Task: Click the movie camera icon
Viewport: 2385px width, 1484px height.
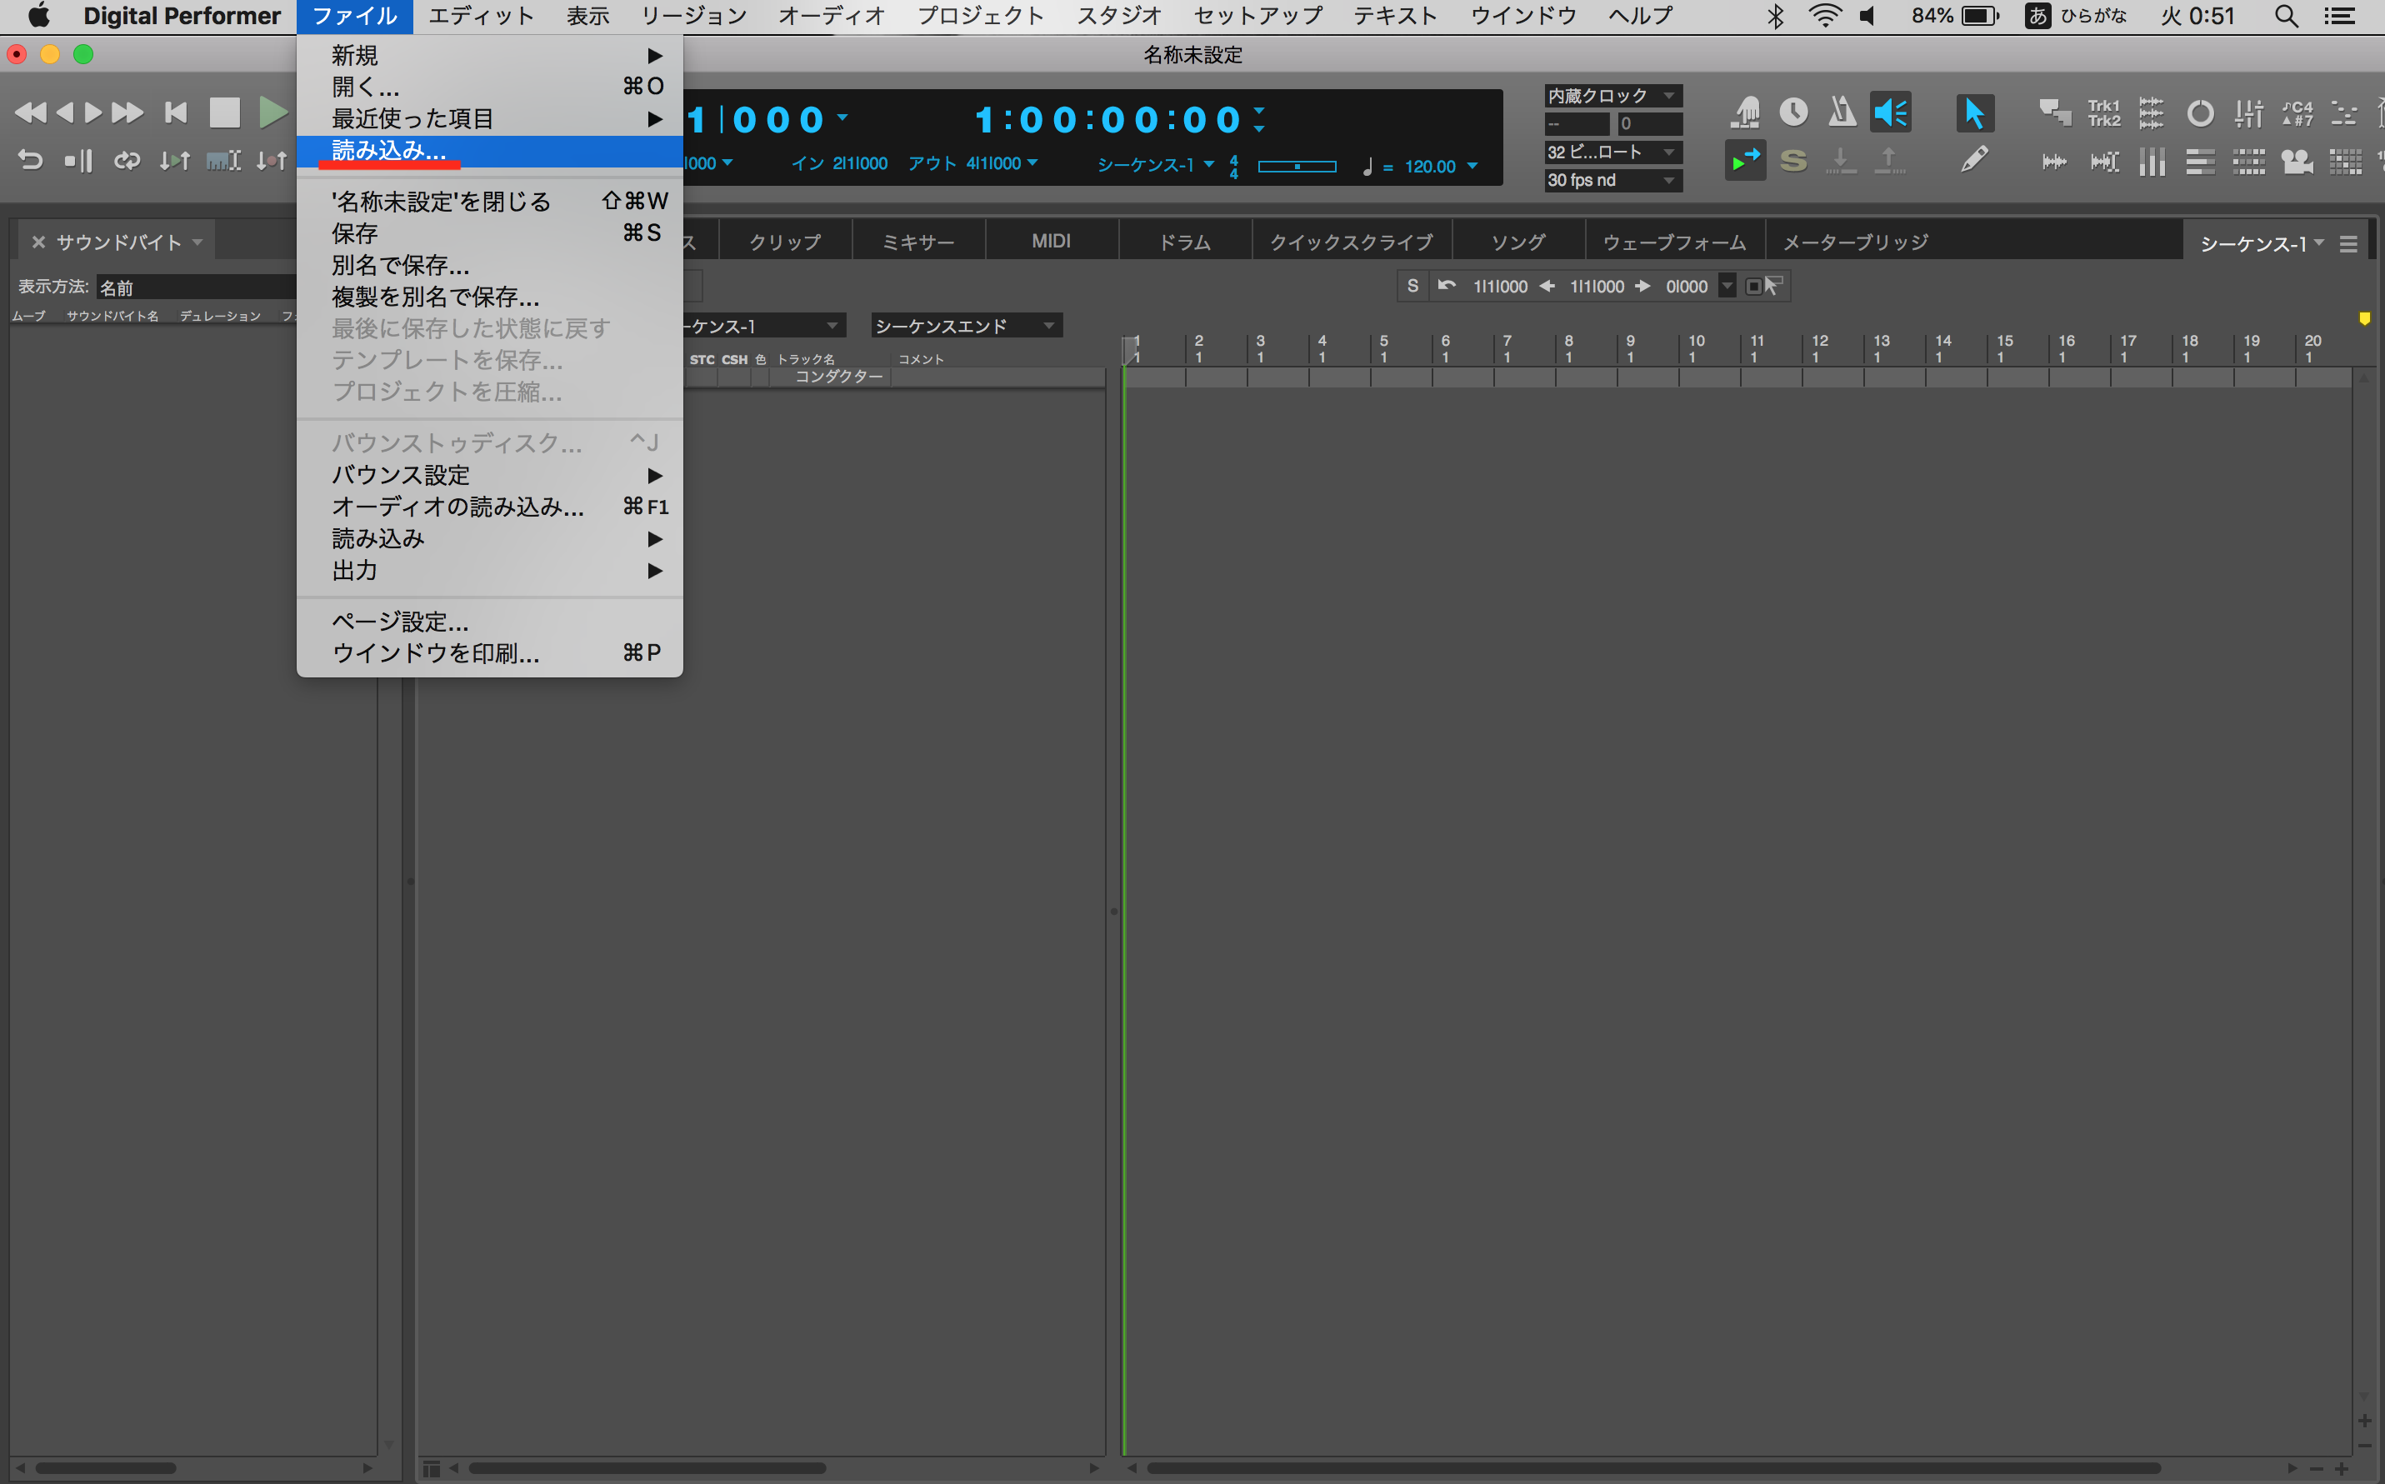Action: point(2297,161)
